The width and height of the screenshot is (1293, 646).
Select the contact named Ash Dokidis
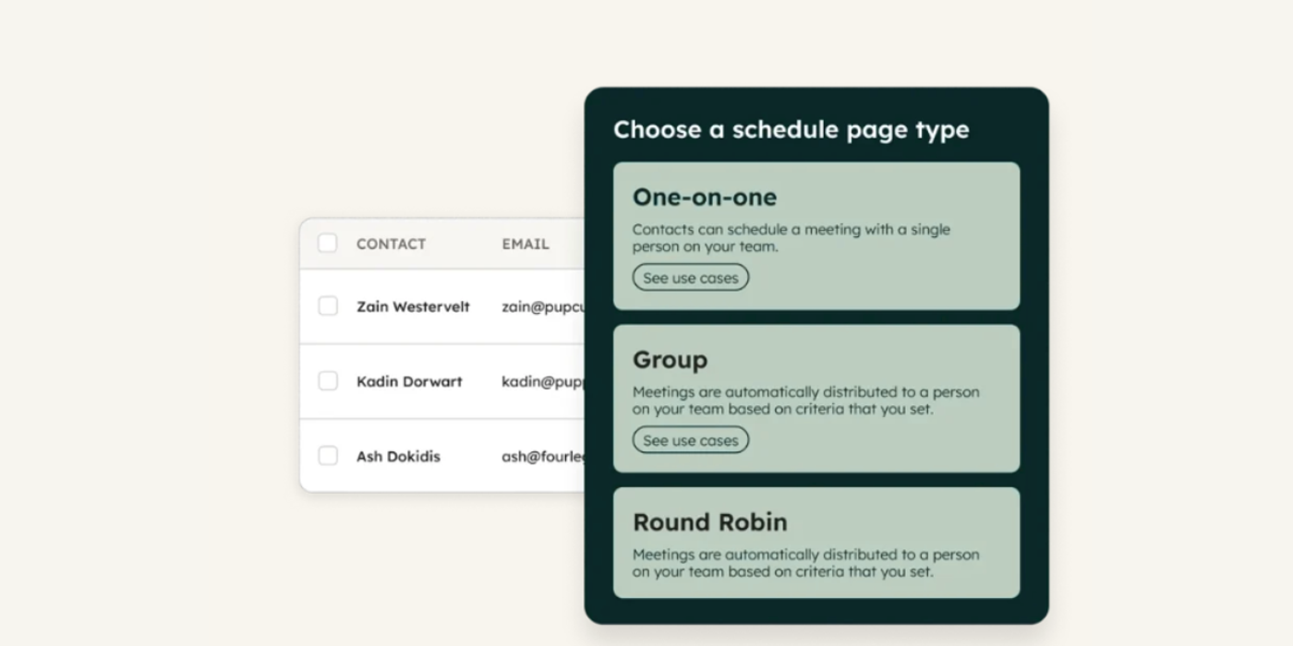point(398,456)
